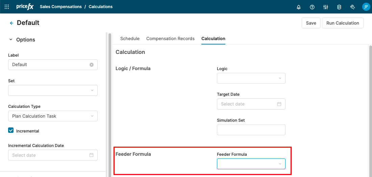Click into the Simulation Set field
The width and height of the screenshot is (372, 177).
click(251, 130)
